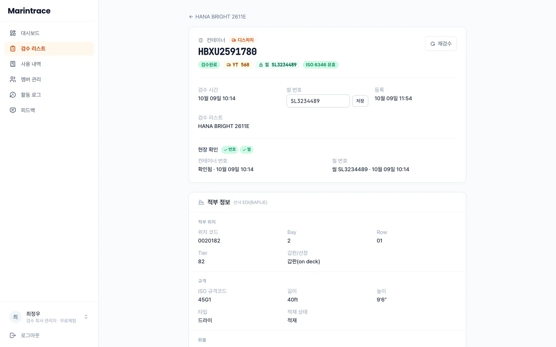The height and width of the screenshot is (347, 556).
Task: Click the dashboard grid icon
Action: [x=13, y=33]
